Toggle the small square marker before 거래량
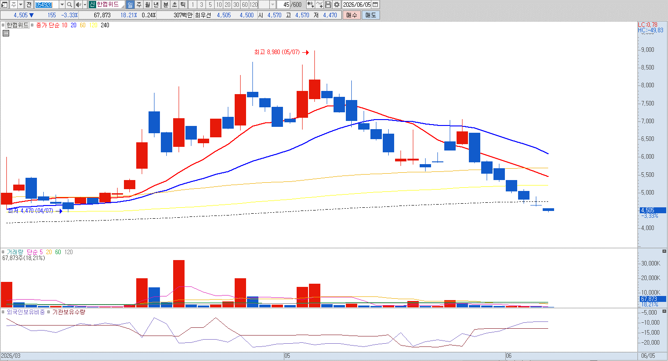This screenshot has height=361, width=668. click(4, 252)
